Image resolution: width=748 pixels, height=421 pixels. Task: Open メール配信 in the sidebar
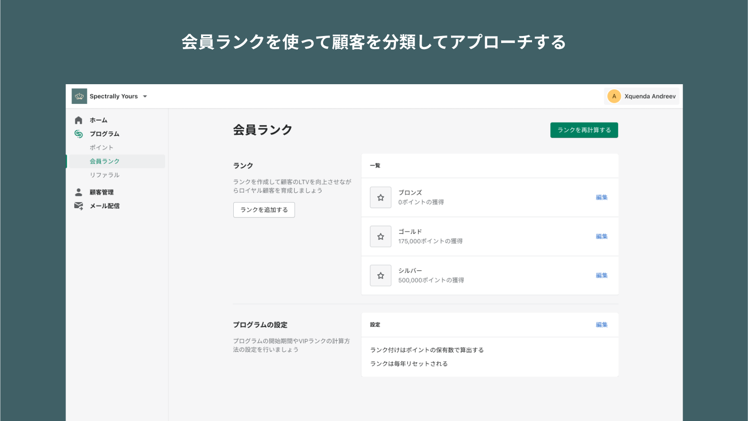(105, 206)
